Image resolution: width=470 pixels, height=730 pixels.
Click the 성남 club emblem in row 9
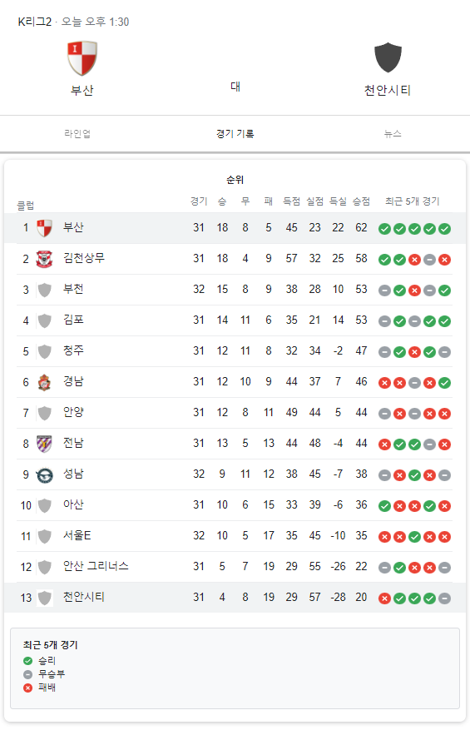point(44,474)
